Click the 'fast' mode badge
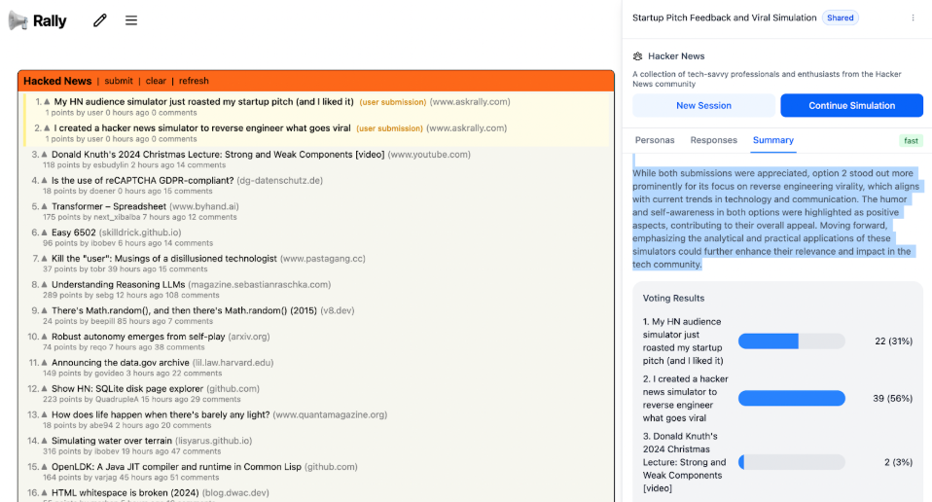Image resolution: width=932 pixels, height=502 pixels. pyautogui.click(x=911, y=140)
